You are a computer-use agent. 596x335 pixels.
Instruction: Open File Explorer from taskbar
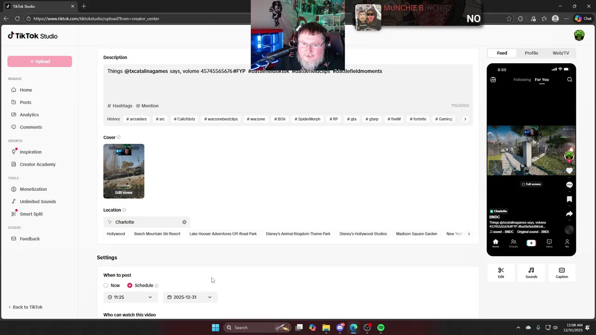click(x=326, y=328)
